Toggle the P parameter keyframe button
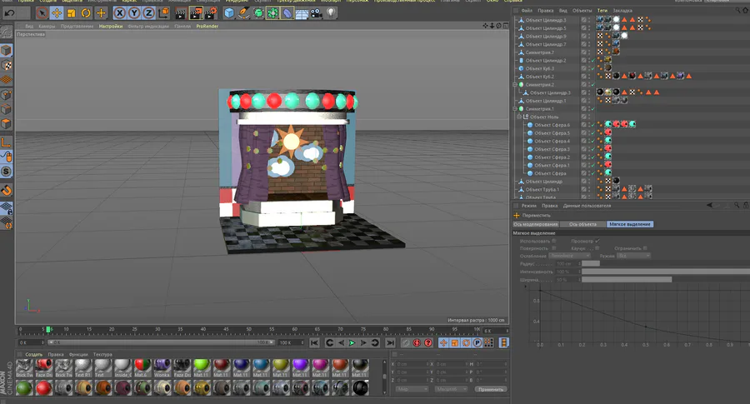750x404 pixels. (477, 343)
